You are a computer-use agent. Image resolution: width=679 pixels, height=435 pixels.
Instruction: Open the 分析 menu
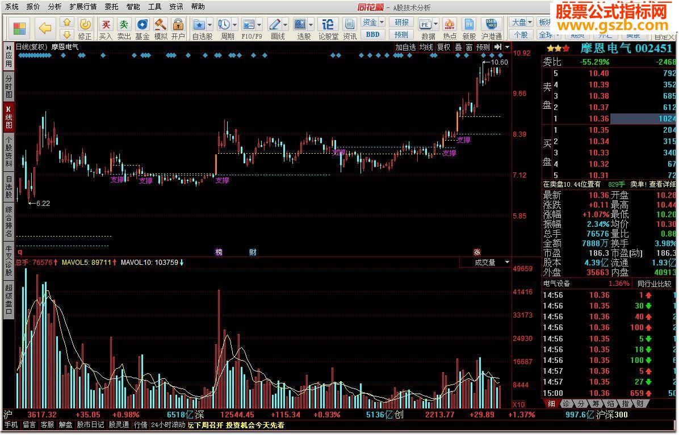coord(55,6)
